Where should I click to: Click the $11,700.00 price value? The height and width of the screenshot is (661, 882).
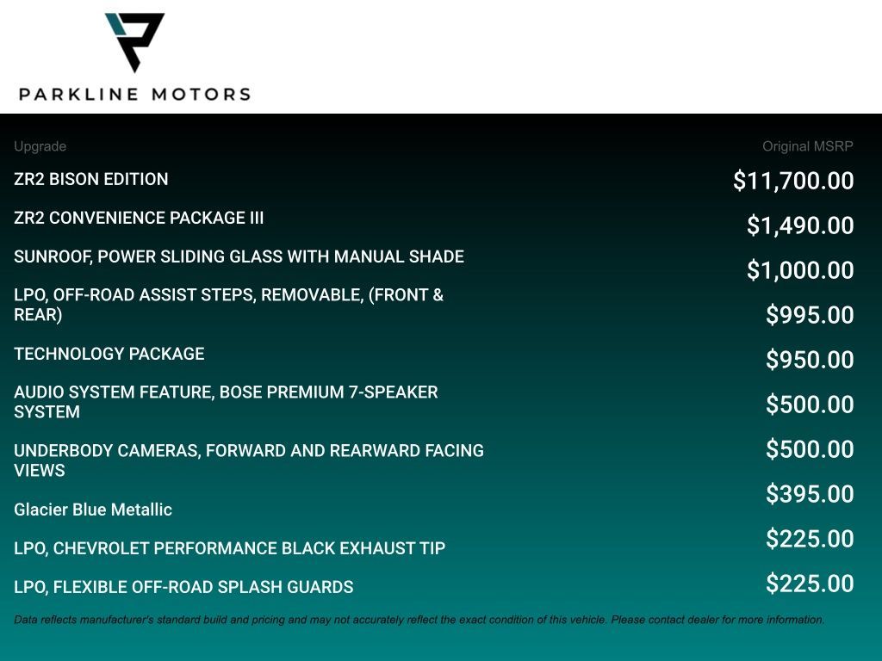click(x=793, y=181)
